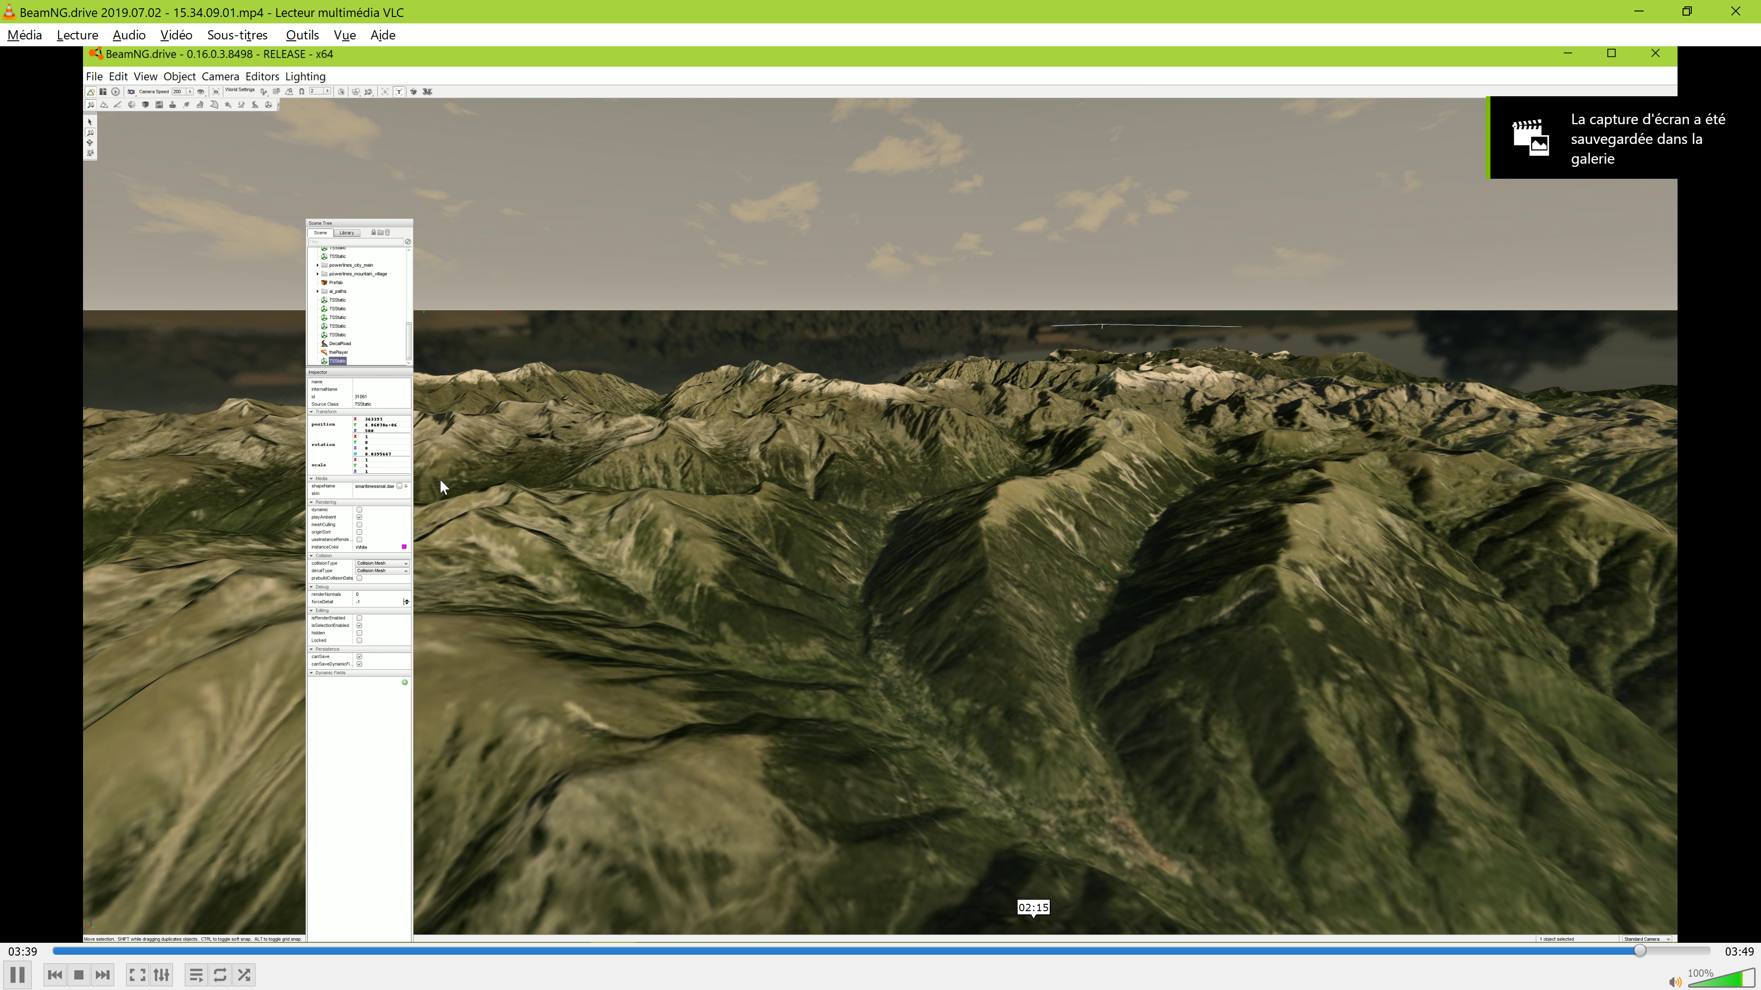The height and width of the screenshot is (990, 1761).
Task: Select the Terrain Editor mountain icon
Action: tap(105, 105)
